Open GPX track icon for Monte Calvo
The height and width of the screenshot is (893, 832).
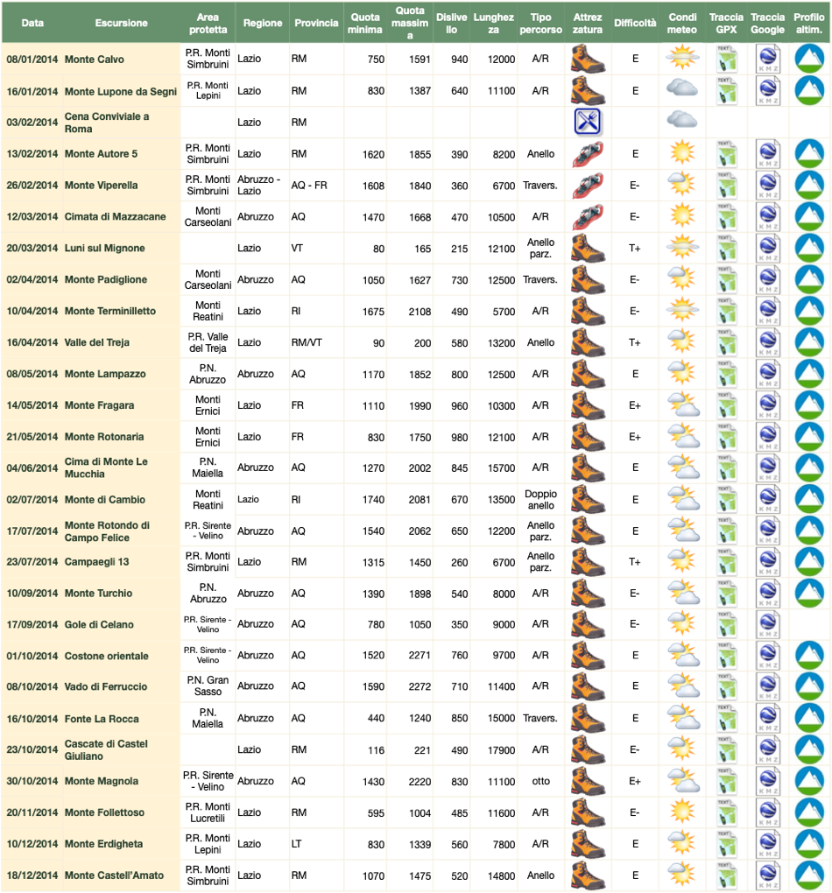[727, 60]
